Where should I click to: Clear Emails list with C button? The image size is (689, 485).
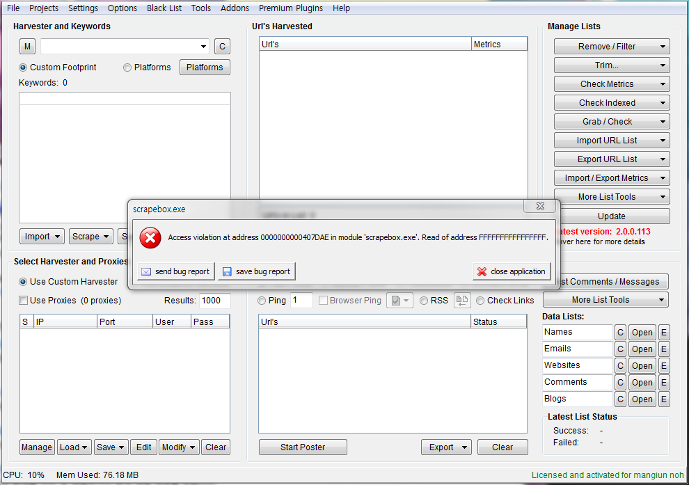620,349
